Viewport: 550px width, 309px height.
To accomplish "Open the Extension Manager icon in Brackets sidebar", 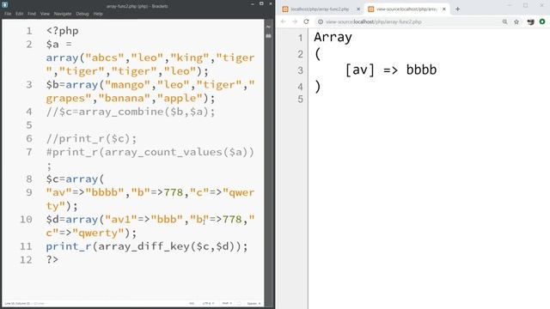I will (269, 36).
